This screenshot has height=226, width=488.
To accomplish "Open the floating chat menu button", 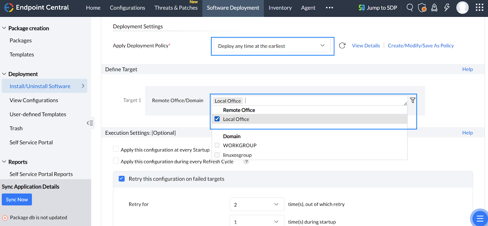I will (480, 218).
